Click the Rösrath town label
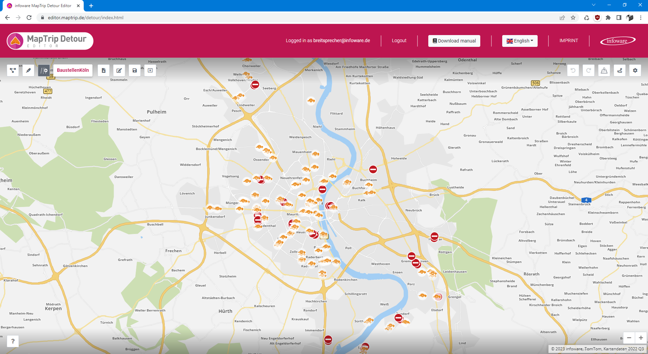Viewport: 648px width, 354px height. click(x=532, y=274)
